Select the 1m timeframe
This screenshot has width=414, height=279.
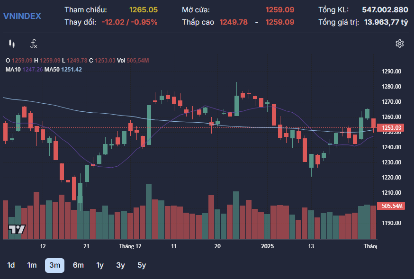point(32,265)
